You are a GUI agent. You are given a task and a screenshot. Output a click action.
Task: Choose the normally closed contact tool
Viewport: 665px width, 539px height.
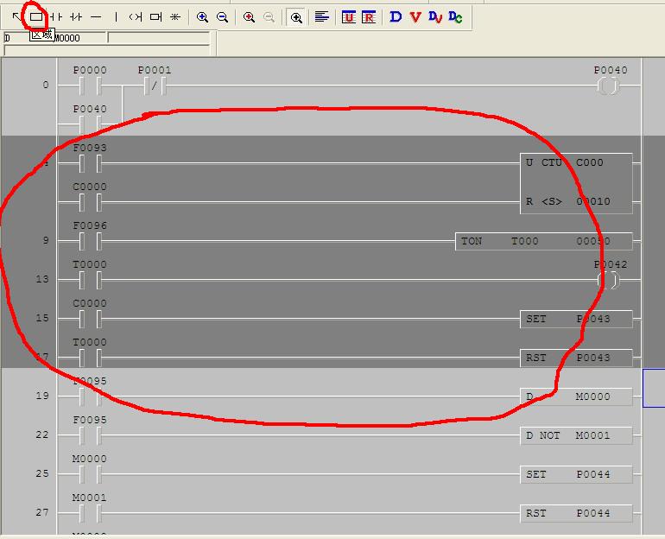[x=76, y=16]
